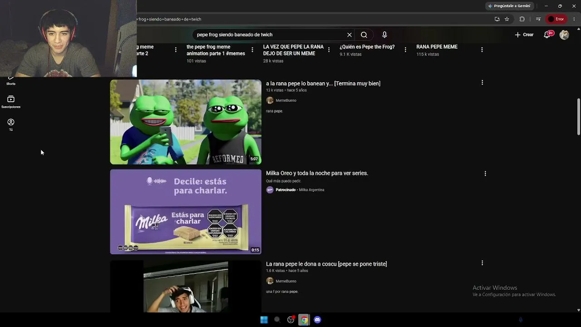The height and width of the screenshot is (327, 581).
Task: Open Suscripciones in the sidebar
Action: pos(11,102)
